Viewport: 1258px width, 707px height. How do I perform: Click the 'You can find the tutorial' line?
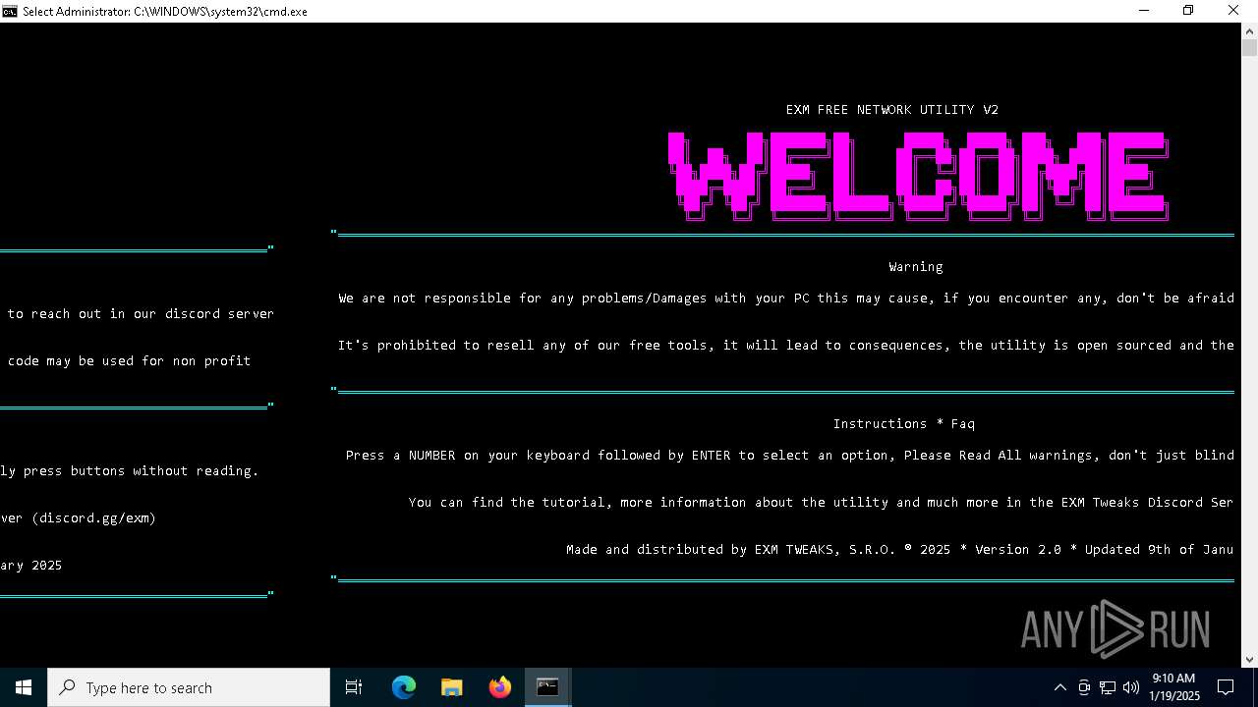point(821,503)
